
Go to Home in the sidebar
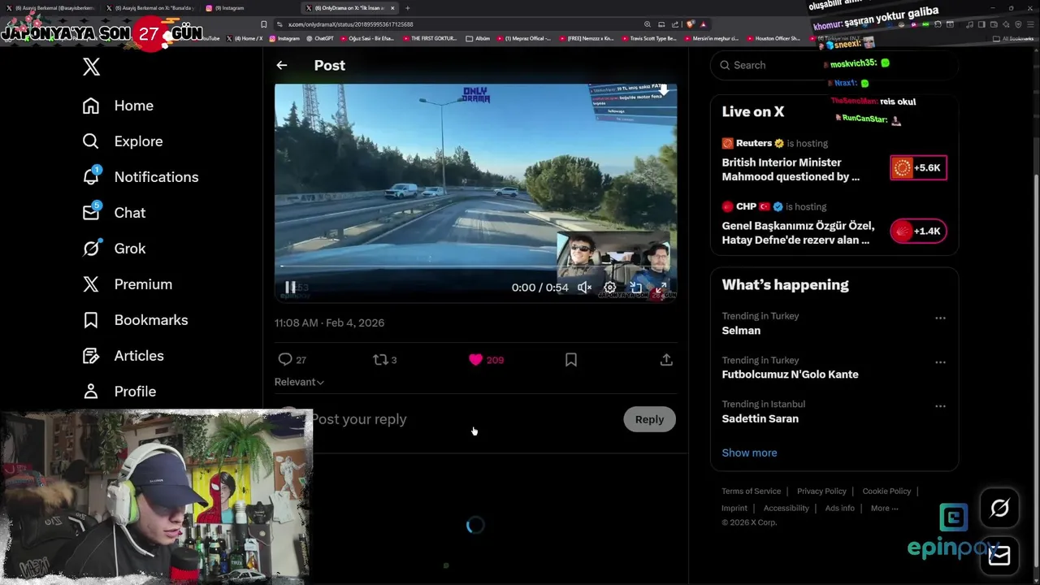(x=118, y=106)
